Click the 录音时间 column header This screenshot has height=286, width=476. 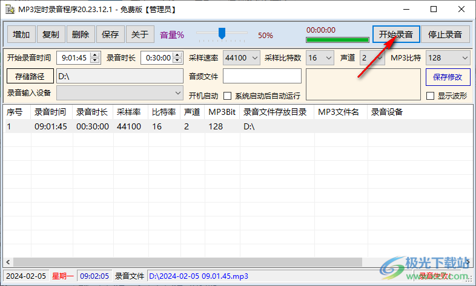click(50, 112)
